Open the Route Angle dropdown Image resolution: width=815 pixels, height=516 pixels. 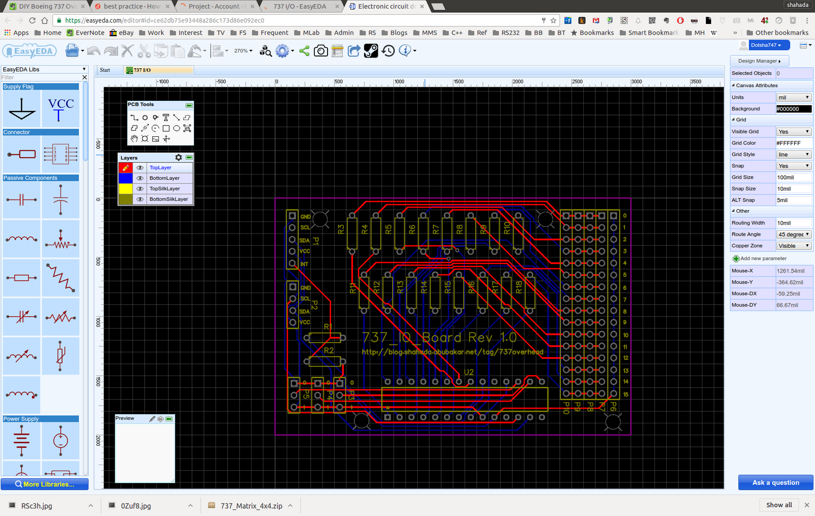[x=793, y=235]
